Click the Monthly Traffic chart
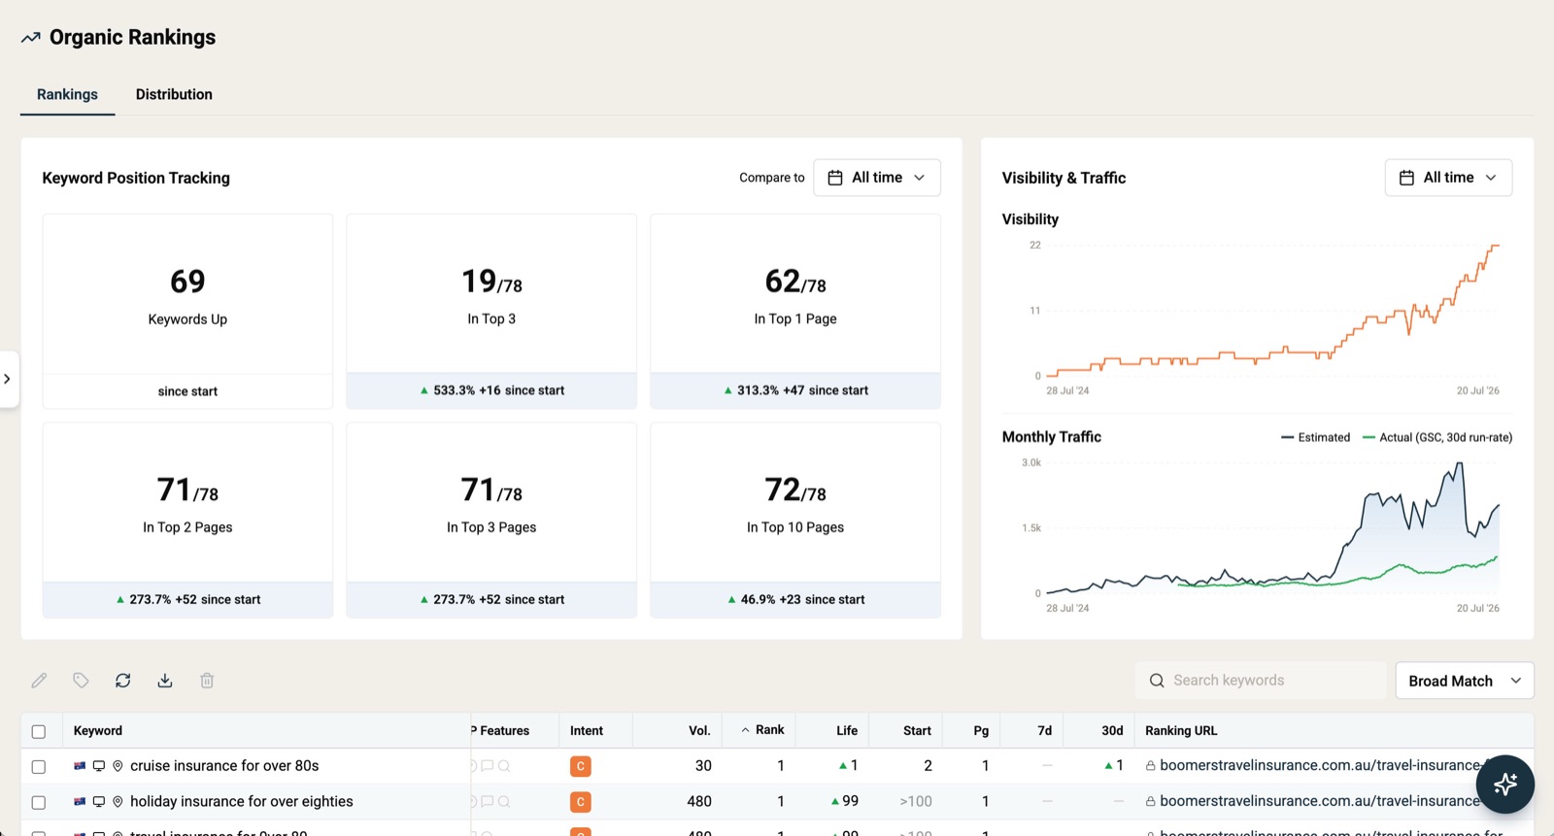This screenshot has height=836, width=1554. pyautogui.click(x=1272, y=527)
